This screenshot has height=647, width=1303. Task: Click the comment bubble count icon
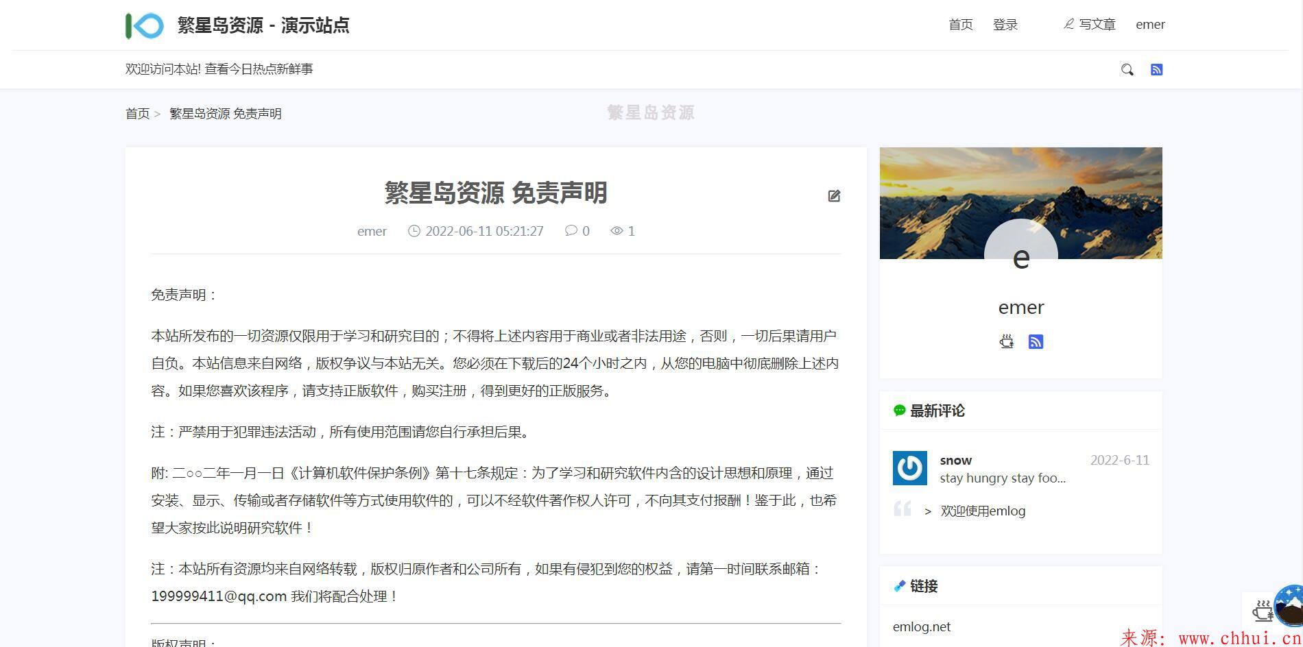pyautogui.click(x=571, y=231)
